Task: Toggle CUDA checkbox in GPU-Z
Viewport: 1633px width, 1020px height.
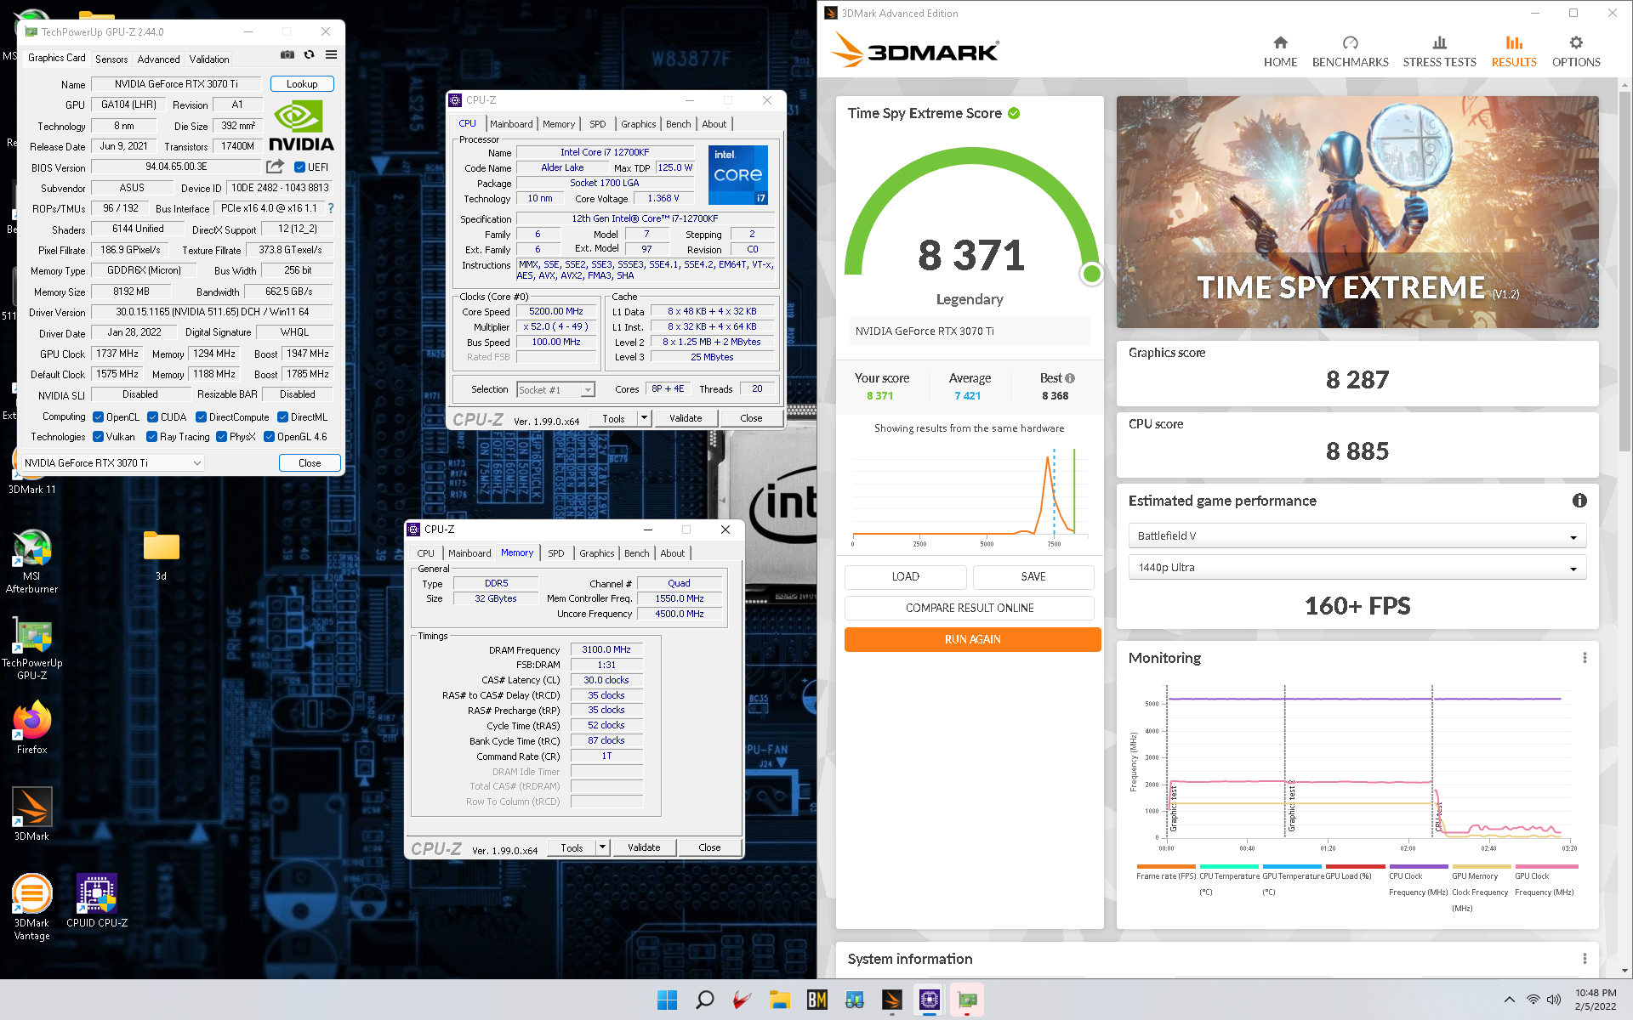Action: pos(152,417)
